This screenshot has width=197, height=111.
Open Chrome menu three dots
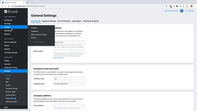point(195,6)
